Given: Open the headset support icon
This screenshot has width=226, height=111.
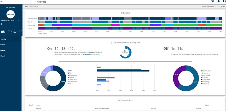Looking at the screenshot, I should click(x=224, y=1).
